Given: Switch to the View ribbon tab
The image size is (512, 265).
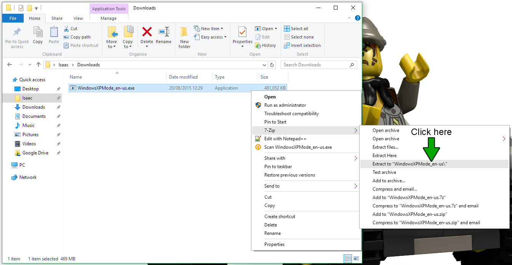Looking at the screenshot, I should pyautogui.click(x=78, y=18).
